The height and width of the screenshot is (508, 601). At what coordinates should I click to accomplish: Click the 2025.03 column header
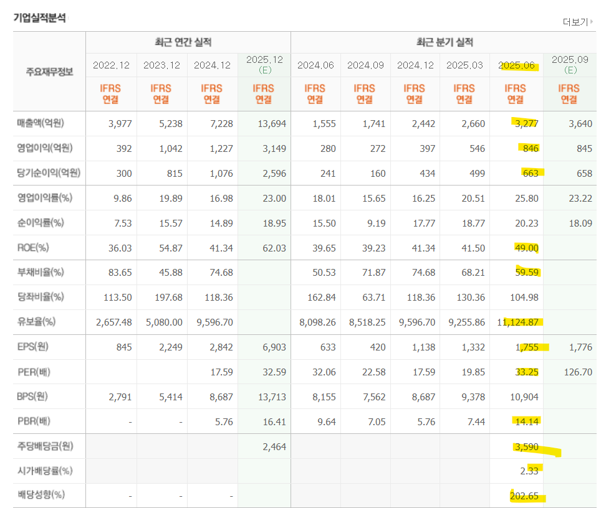[x=464, y=65]
